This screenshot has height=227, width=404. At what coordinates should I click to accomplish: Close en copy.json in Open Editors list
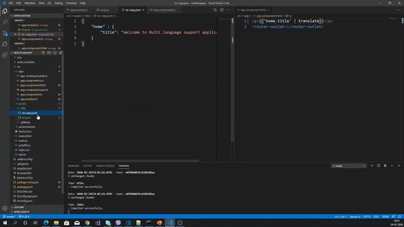(15, 34)
